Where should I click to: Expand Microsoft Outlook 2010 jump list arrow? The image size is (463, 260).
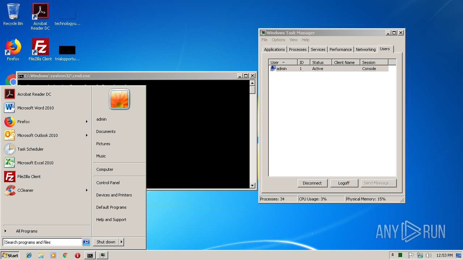(x=87, y=135)
